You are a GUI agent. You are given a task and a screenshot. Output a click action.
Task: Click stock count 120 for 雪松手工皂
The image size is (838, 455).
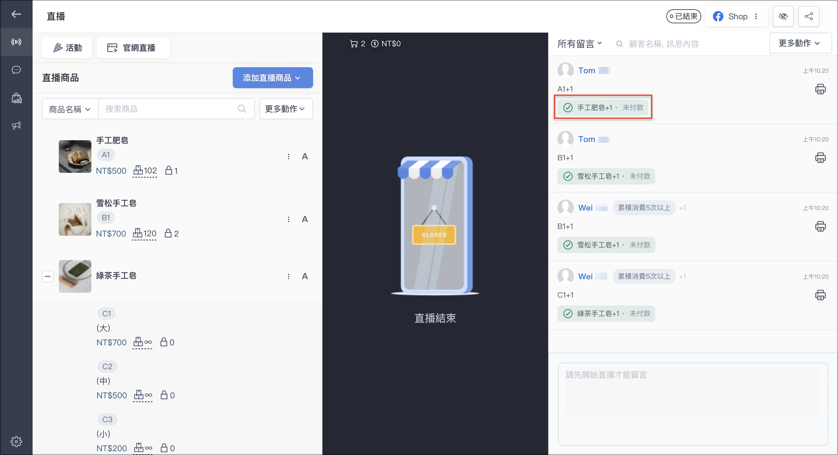point(144,234)
